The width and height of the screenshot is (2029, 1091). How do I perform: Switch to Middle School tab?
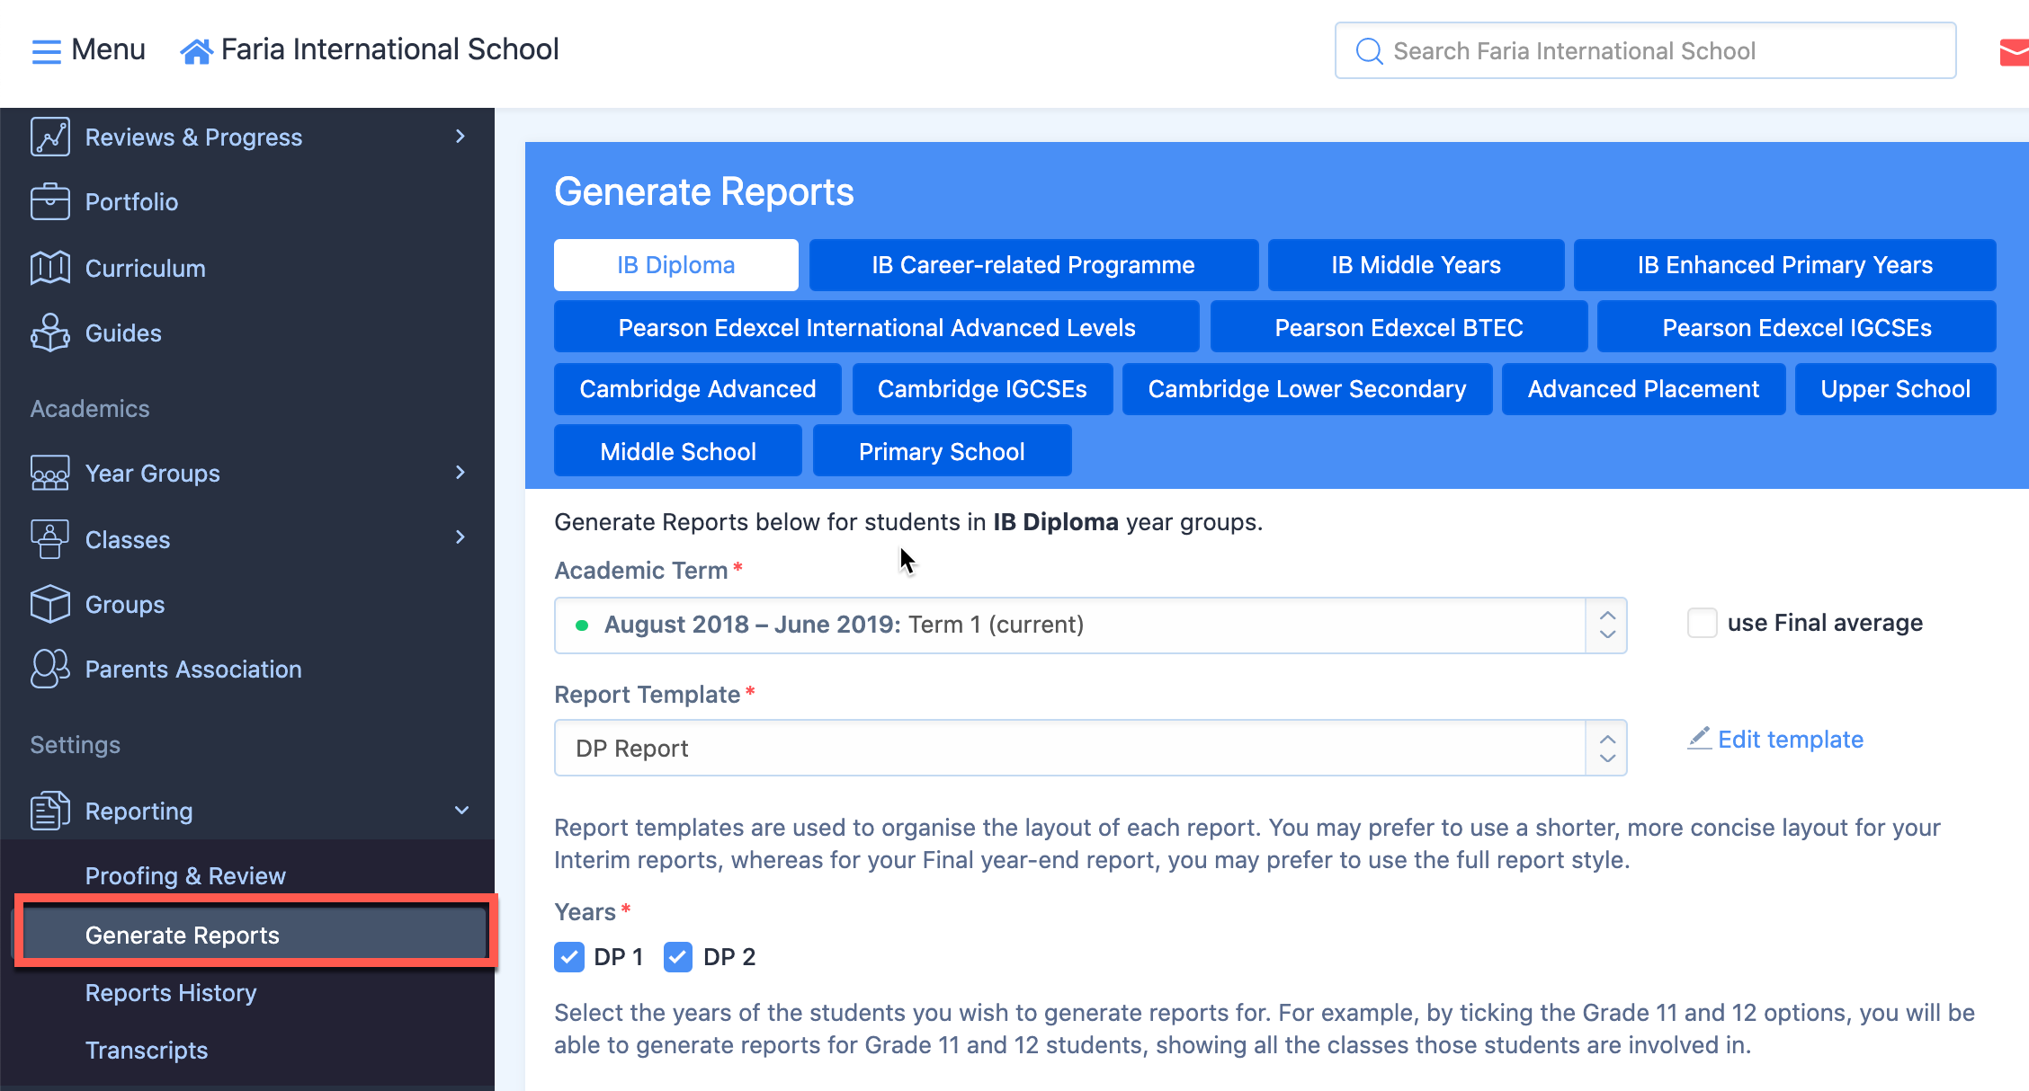point(678,451)
